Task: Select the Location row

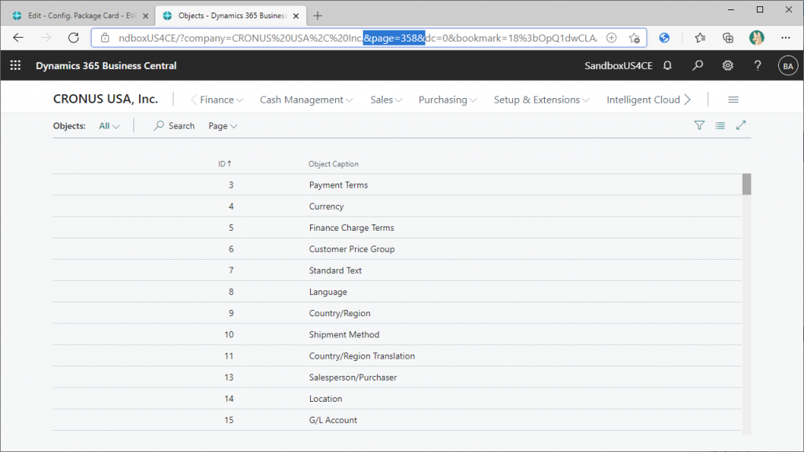Action: pos(397,399)
